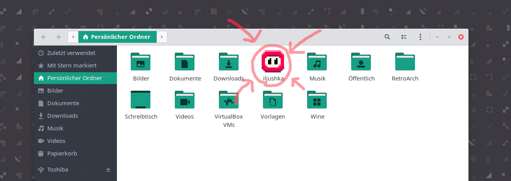Go back with the back arrow
The height and width of the screenshot is (181, 511).
44,37
